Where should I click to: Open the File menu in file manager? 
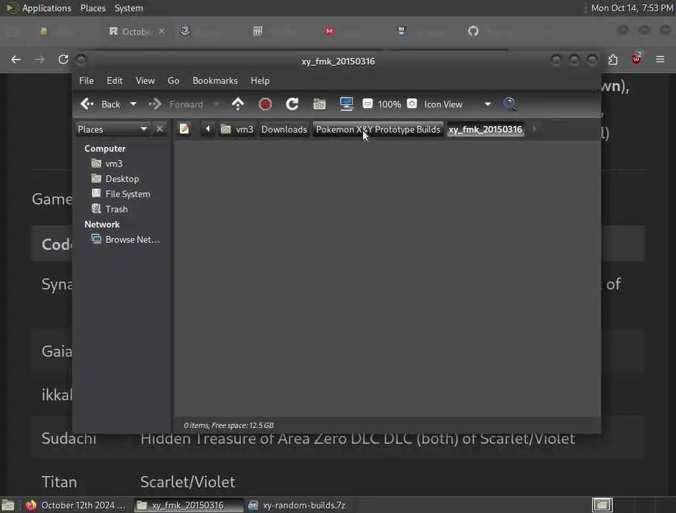(86, 80)
